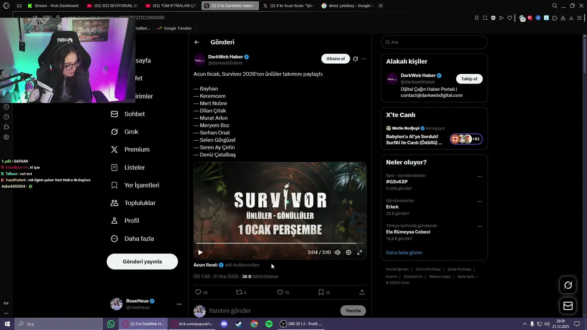Join Metin Redjepi live space
The image size is (587, 330).
click(x=434, y=135)
